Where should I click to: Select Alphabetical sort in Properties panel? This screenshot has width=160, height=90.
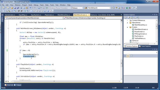click(x=128, y=56)
